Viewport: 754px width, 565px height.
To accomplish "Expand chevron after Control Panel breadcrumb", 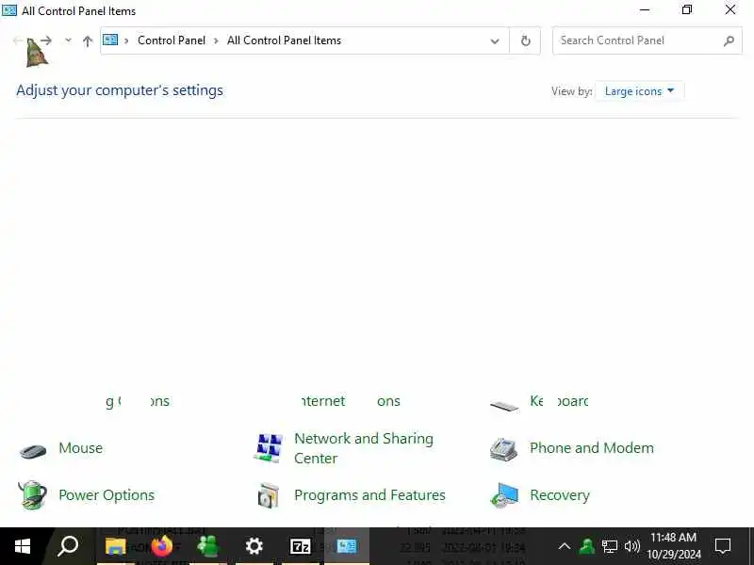I will pos(216,40).
